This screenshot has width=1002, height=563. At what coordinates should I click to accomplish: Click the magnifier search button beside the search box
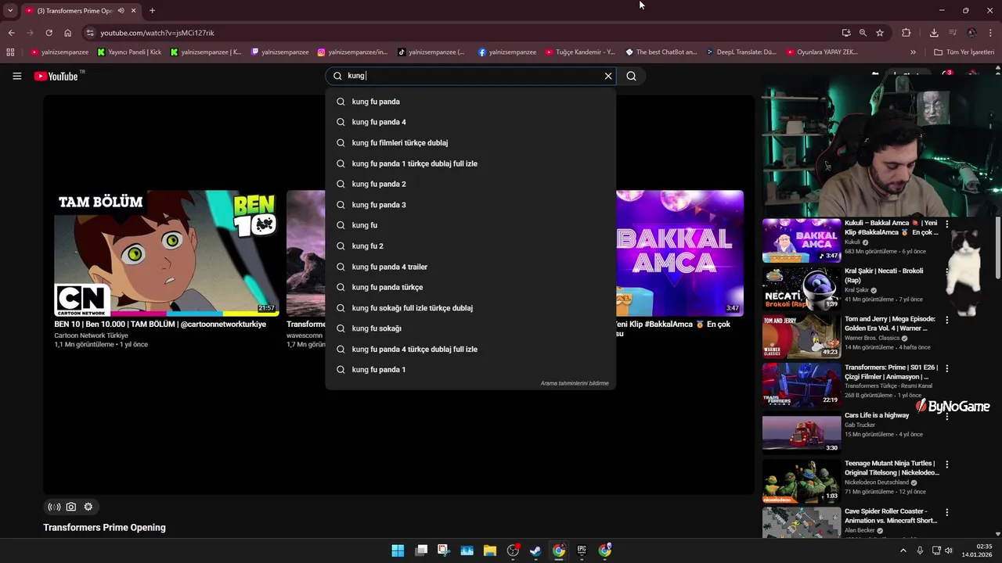631,76
